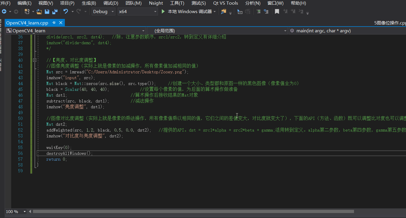
Task: Click the Save All icon
Action: click(55, 12)
